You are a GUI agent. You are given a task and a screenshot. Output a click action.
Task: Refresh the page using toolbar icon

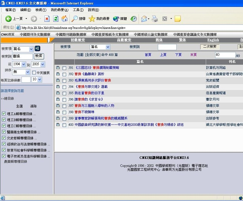(x=56, y=19)
